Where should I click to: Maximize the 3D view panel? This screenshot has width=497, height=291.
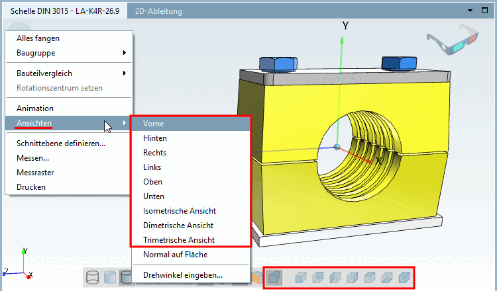pos(484,11)
